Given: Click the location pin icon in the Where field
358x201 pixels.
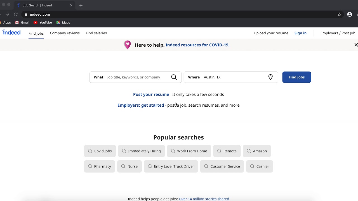Looking at the screenshot, I should click(270, 77).
